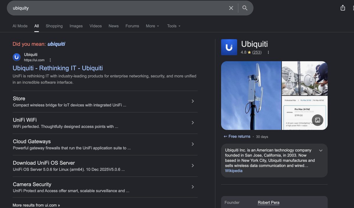Screen dimensions: 354x208
Task: Open the More dropdown in search tabs
Action: 153,26
